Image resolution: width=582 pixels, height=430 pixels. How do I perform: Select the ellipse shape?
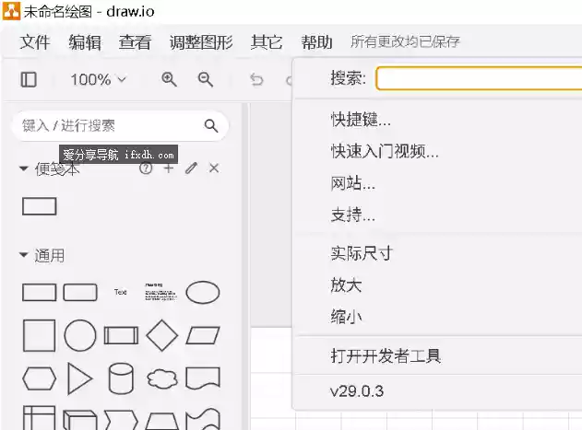[203, 292]
